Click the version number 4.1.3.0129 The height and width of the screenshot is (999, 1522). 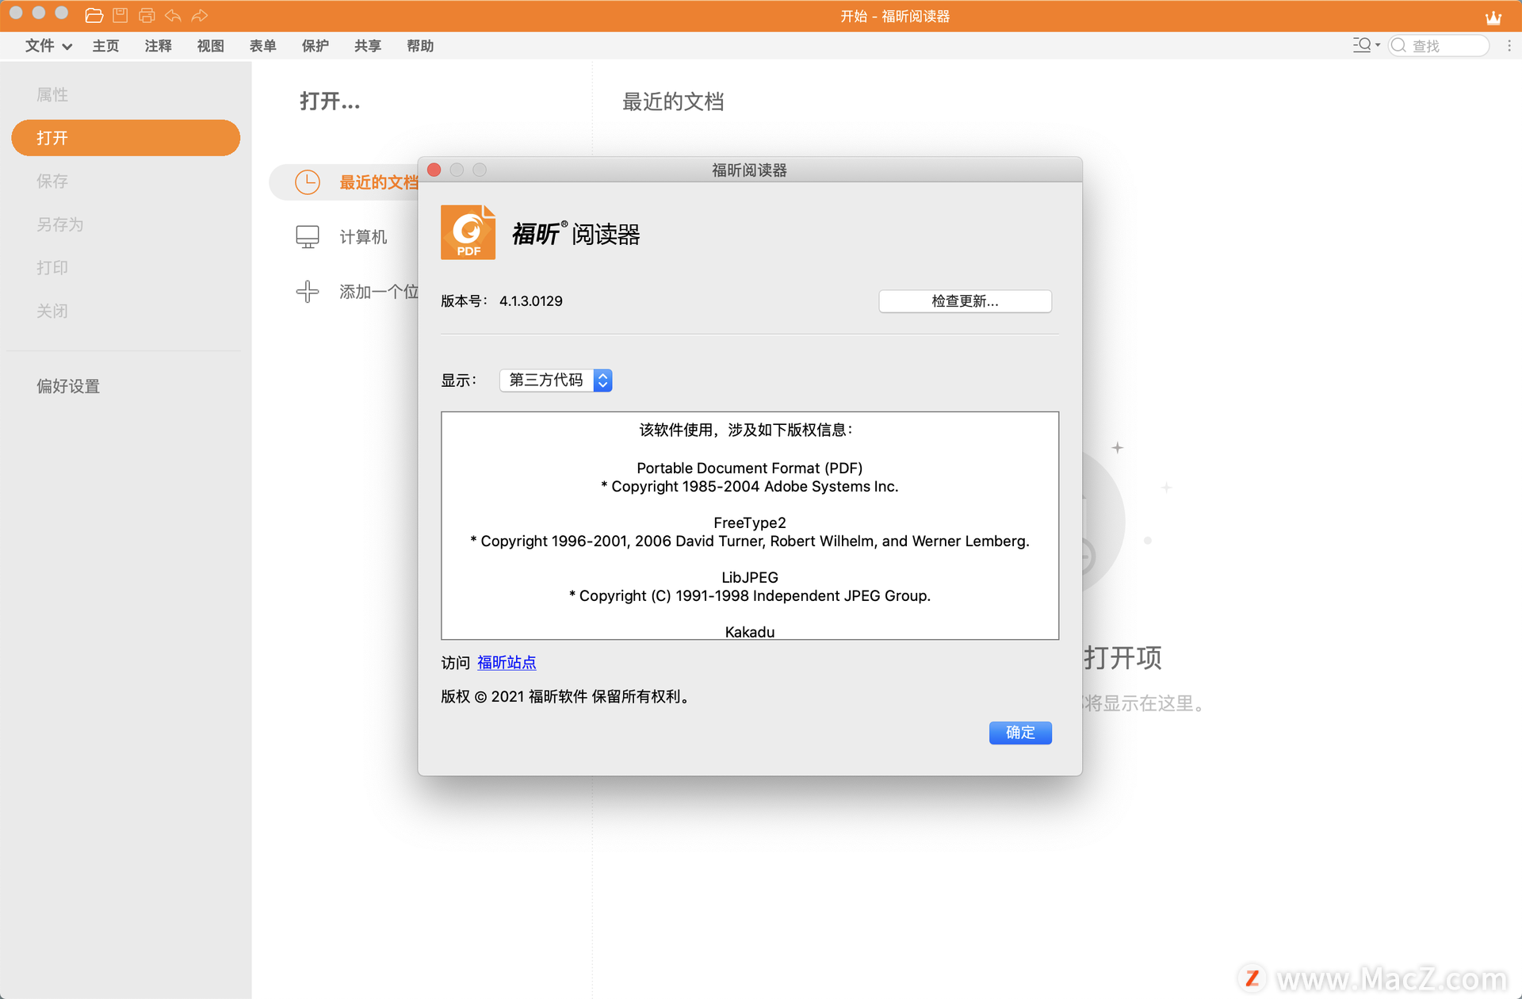coord(531,301)
